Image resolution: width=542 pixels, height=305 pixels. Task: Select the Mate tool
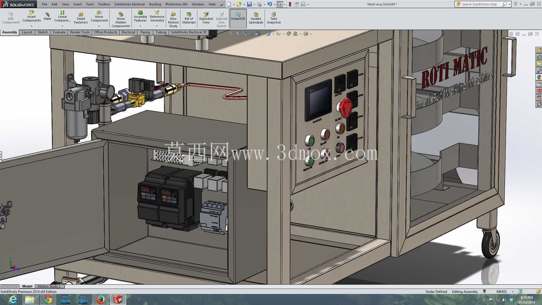pyautogui.click(x=47, y=16)
